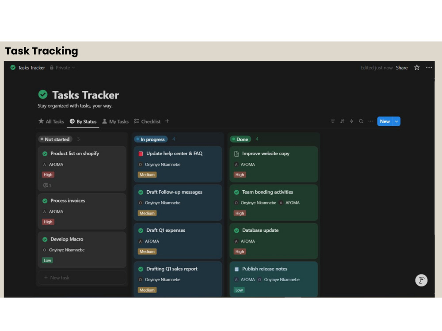Click the Medium tag on Draft Q1 expenses
This screenshot has width=442, height=331.
(x=147, y=252)
